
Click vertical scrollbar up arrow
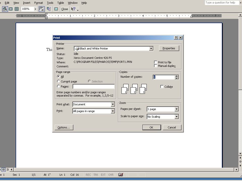[240, 15]
